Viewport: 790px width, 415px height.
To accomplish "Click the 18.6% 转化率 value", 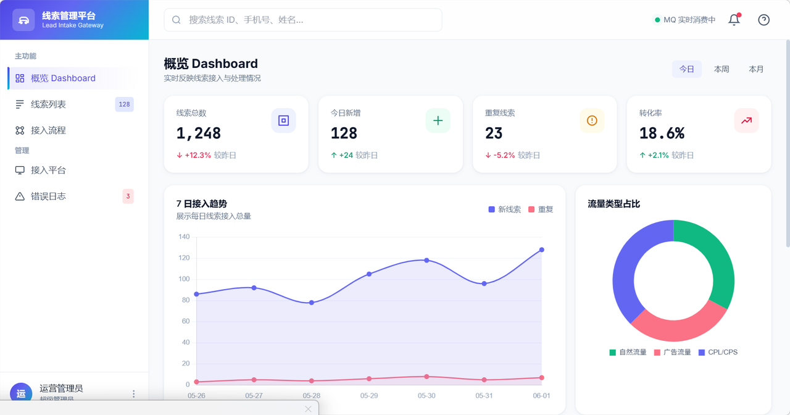I will tap(662, 133).
